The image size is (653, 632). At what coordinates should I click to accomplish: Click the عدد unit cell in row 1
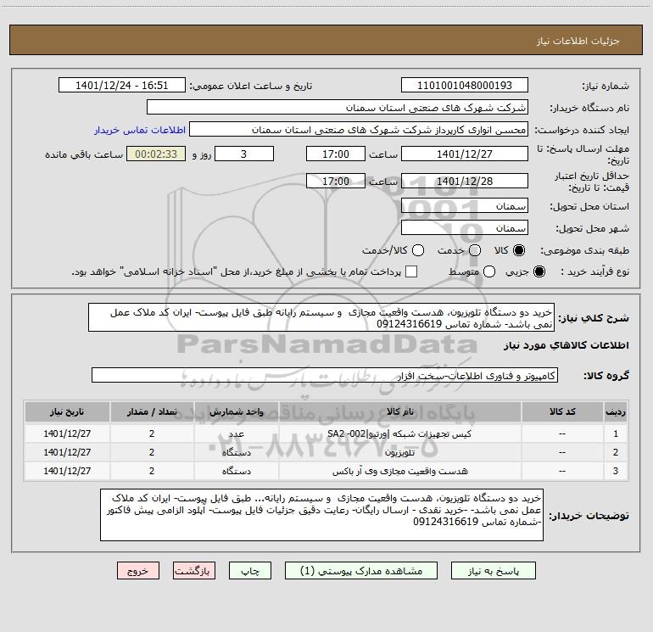(x=236, y=433)
